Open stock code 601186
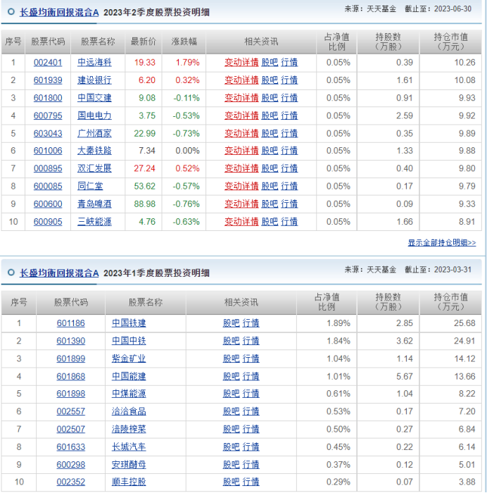This screenshot has width=487, height=493. click(70, 323)
